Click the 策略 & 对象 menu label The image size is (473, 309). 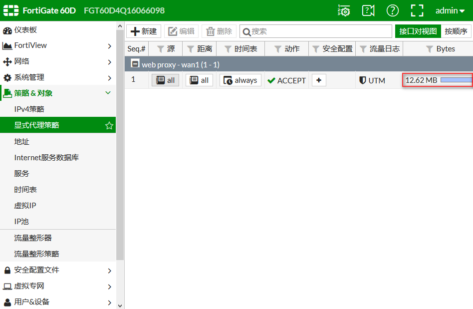[33, 93]
